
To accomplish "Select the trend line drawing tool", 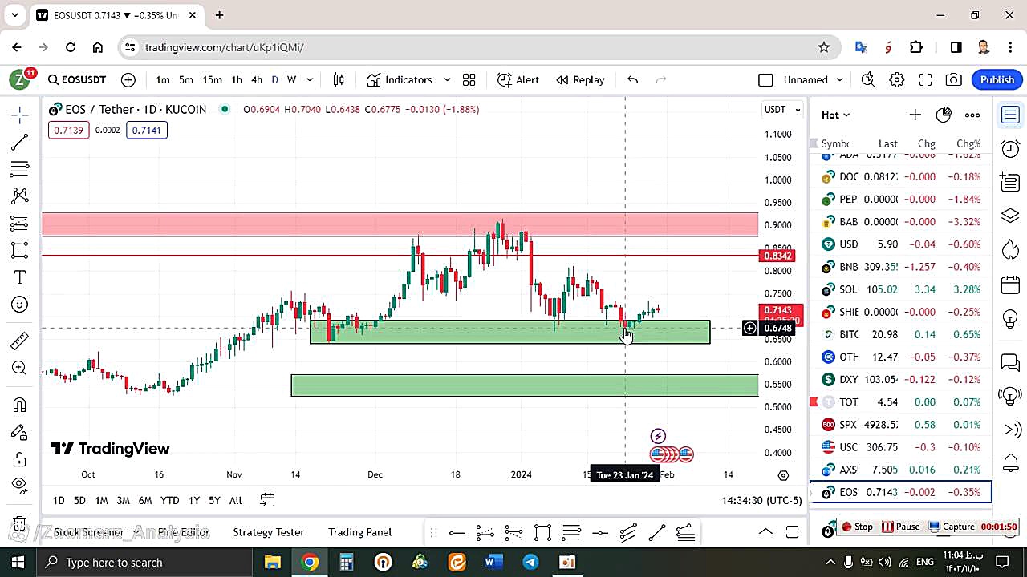I will click(x=20, y=143).
